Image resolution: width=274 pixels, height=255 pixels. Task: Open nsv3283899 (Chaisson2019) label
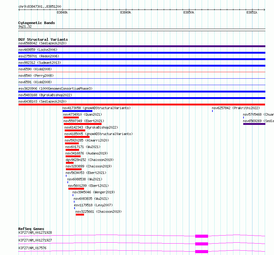89,166
